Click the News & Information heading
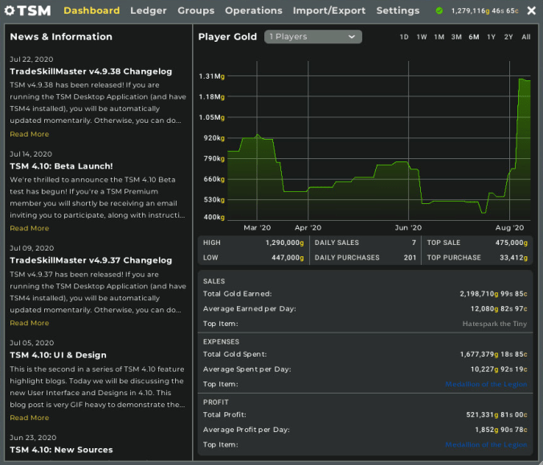The width and height of the screenshot is (543, 465). [x=61, y=37]
